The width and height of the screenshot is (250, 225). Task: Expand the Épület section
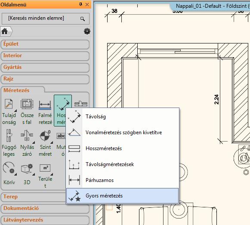coord(45,44)
